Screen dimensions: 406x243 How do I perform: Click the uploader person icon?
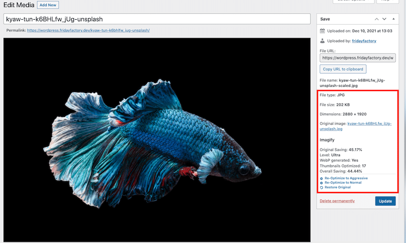(x=322, y=41)
